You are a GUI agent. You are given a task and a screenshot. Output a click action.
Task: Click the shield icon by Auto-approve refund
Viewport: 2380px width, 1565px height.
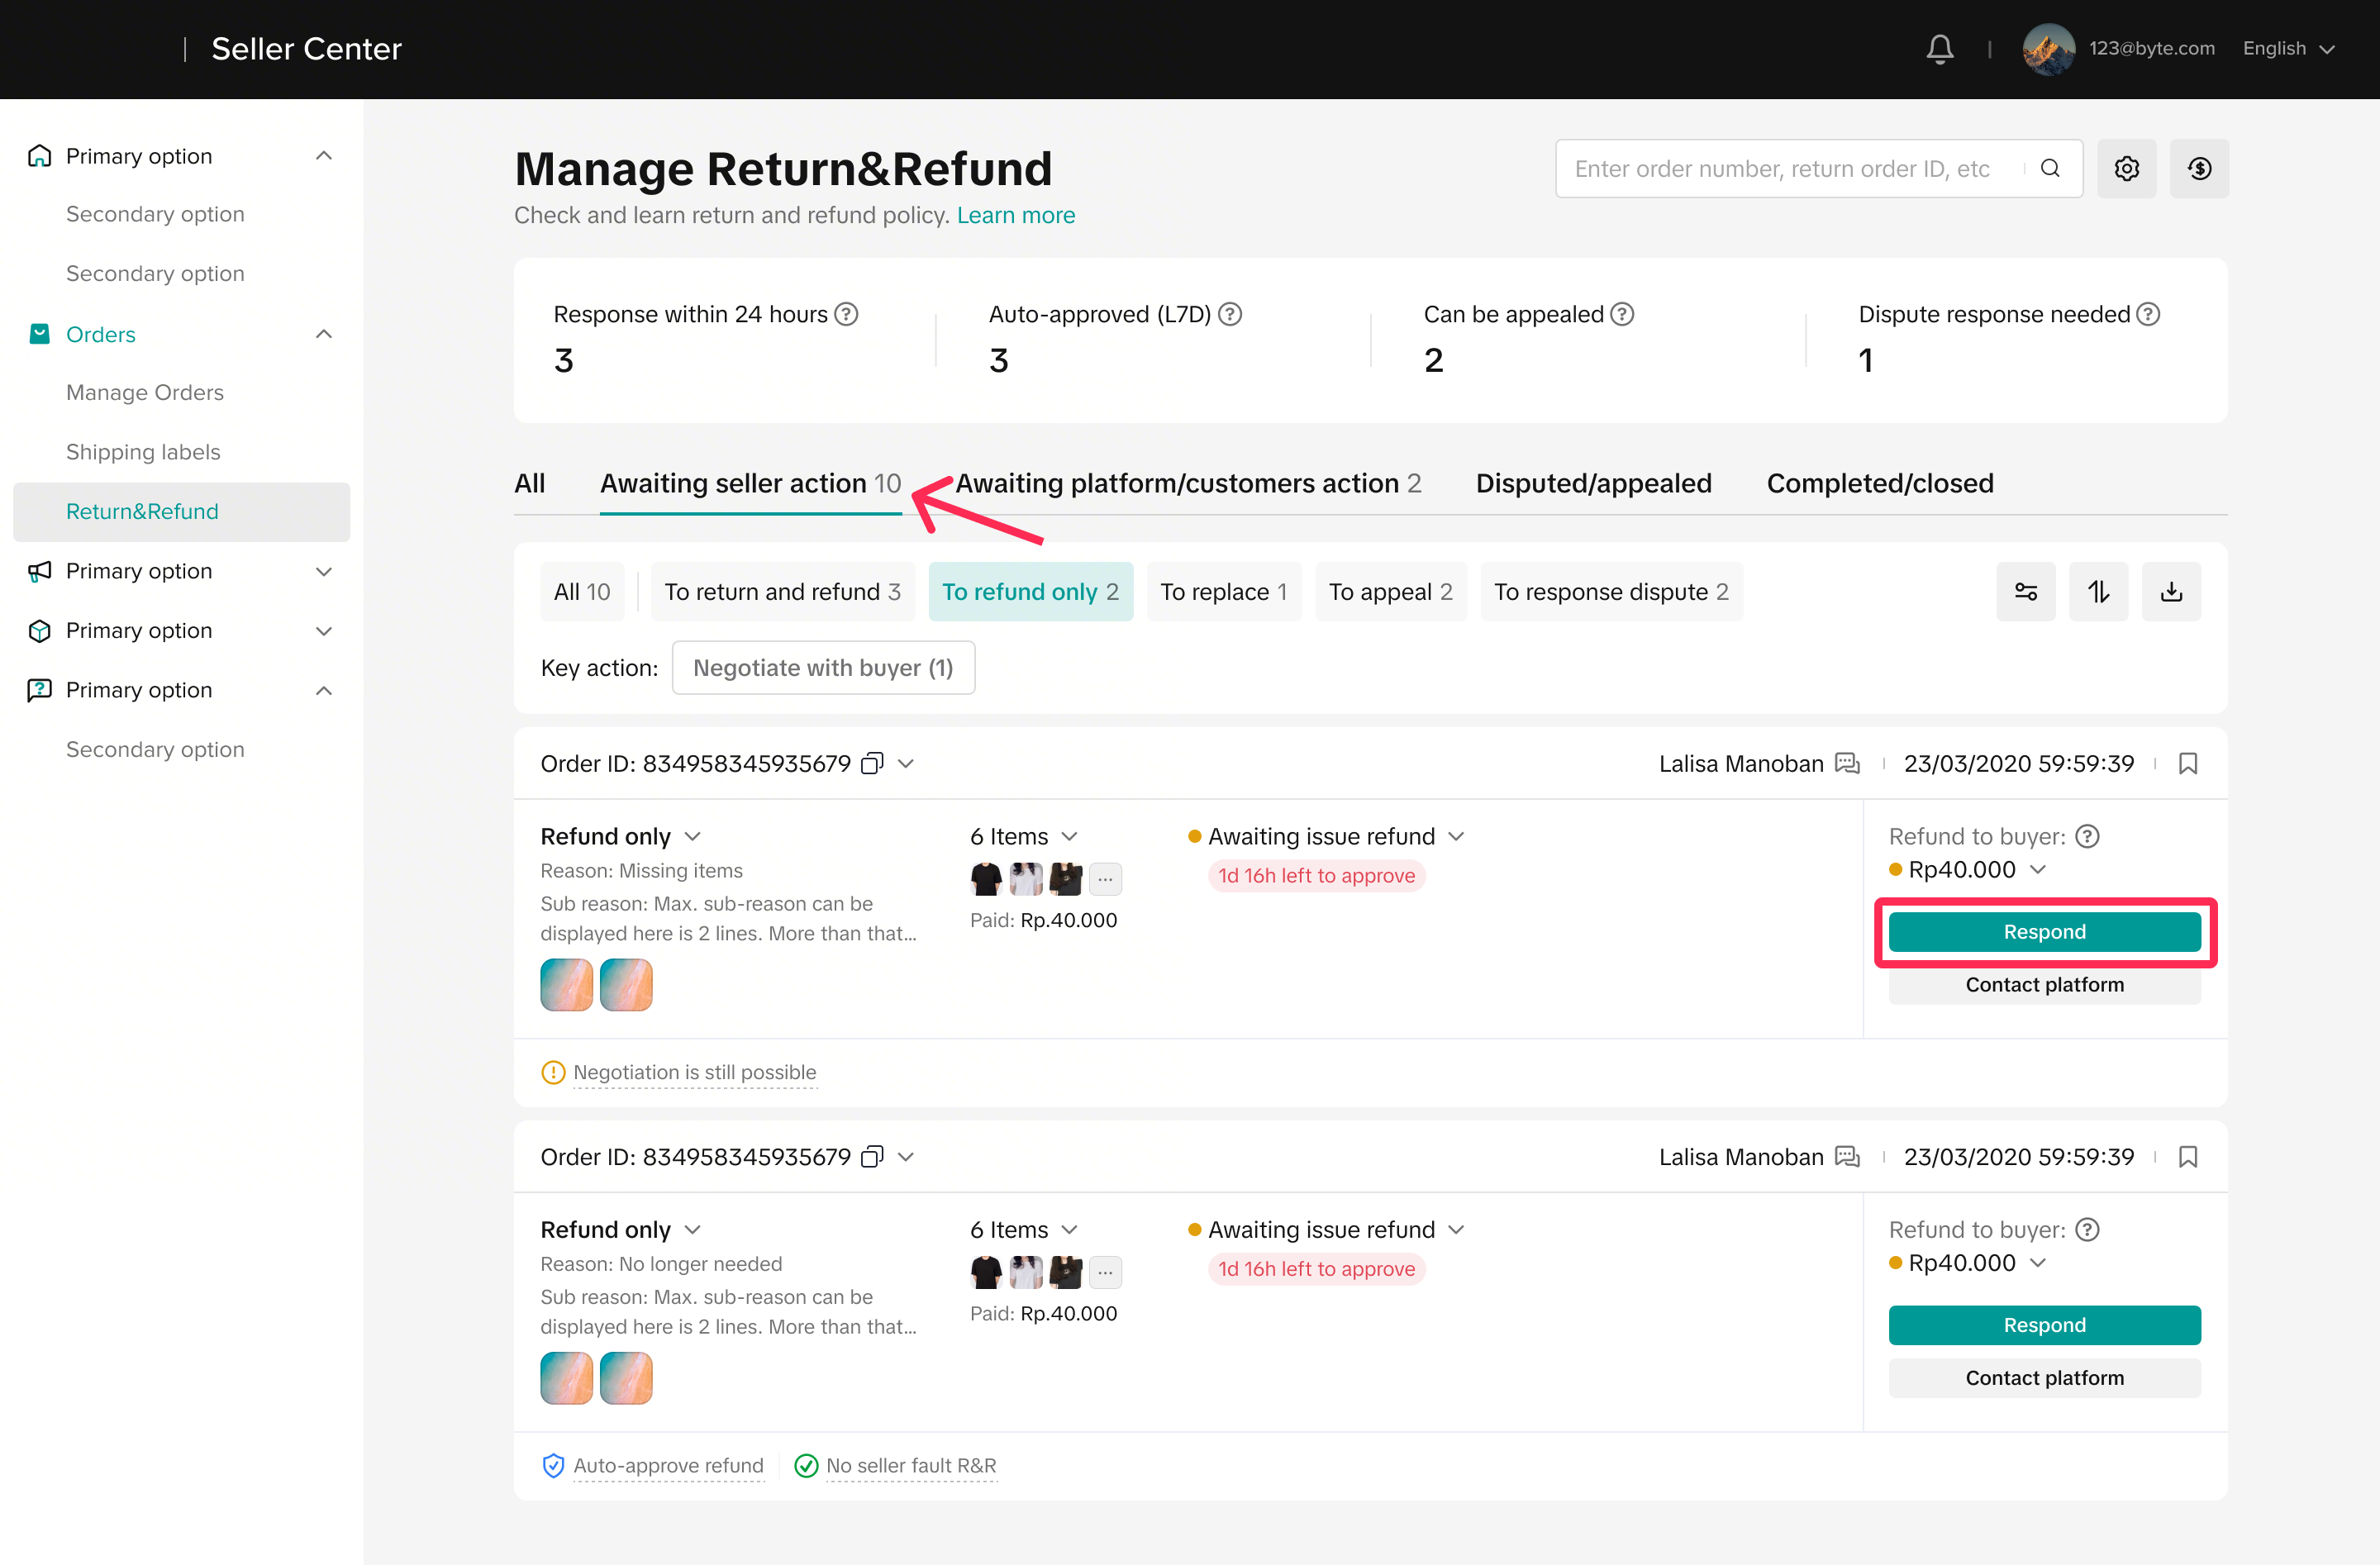pyautogui.click(x=553, y=1466)
